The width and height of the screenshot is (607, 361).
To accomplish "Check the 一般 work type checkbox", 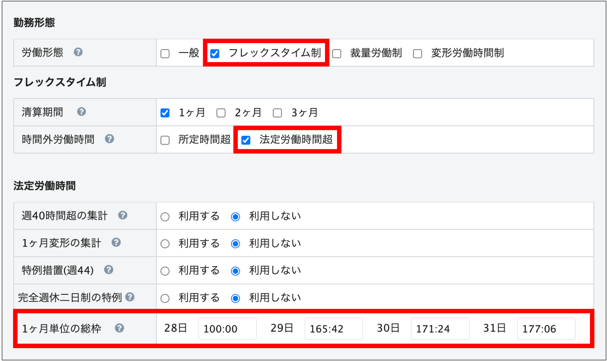I will point(165,53).
